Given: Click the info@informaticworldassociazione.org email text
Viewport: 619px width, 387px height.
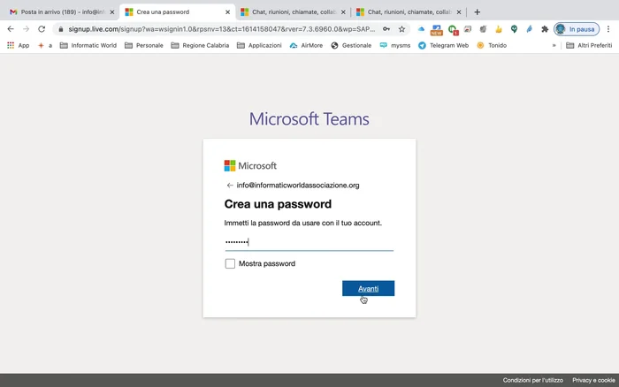Looking at the screenshot, I should point(298,186).
